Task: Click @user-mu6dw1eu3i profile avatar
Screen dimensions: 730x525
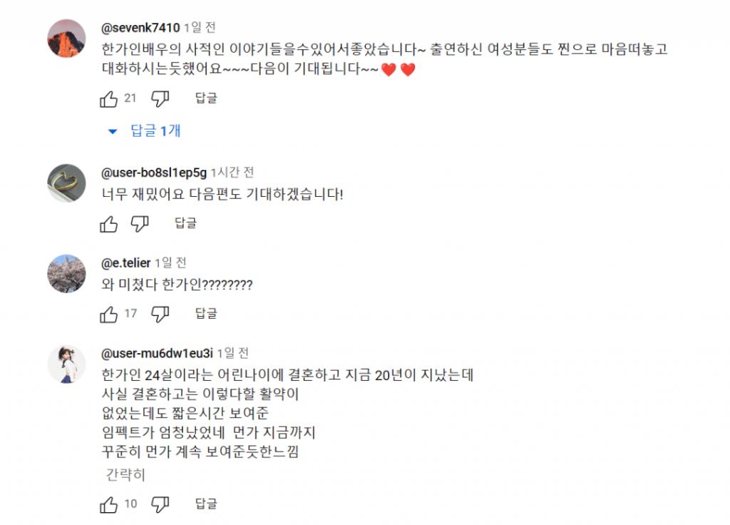Action: coord(66,364)
